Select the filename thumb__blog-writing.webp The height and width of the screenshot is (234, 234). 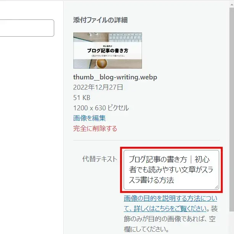point(115,77)
